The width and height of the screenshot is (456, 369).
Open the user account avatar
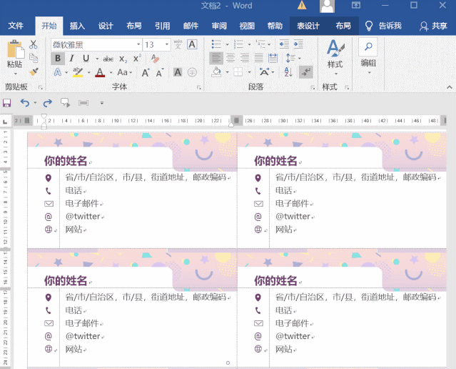(327, 6)
